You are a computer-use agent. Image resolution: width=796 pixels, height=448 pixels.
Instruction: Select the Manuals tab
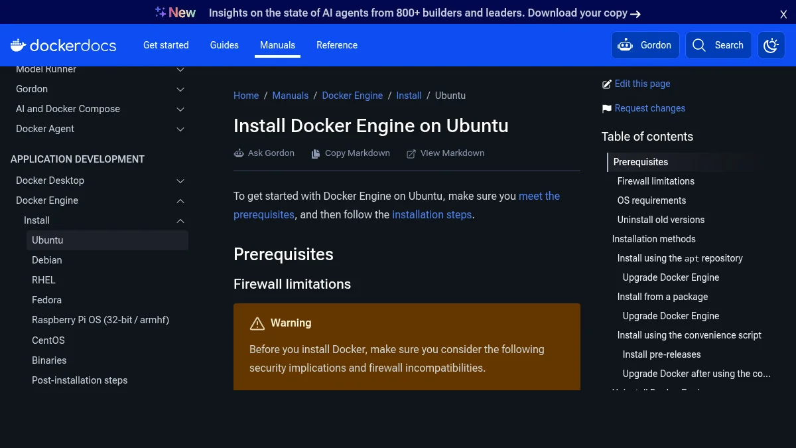[x=277, y=45]
